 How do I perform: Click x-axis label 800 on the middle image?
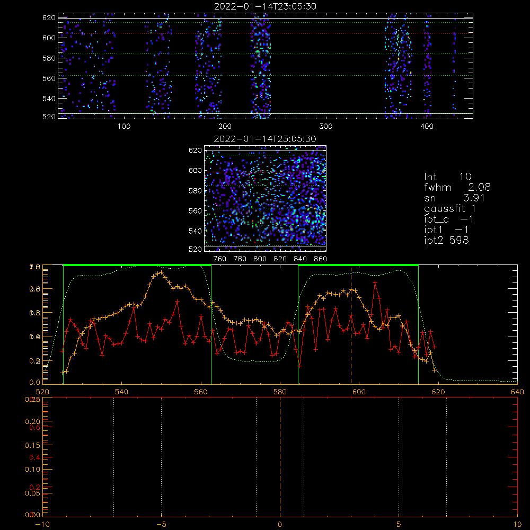coord(260,259)
